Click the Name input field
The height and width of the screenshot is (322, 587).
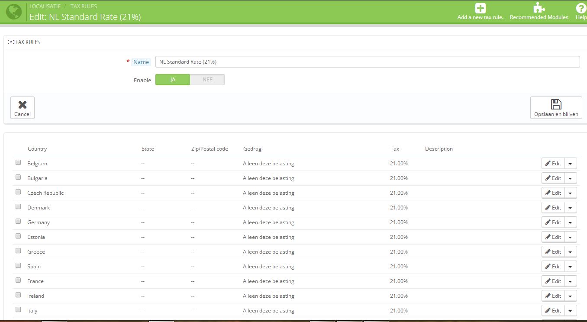(367, 62)
